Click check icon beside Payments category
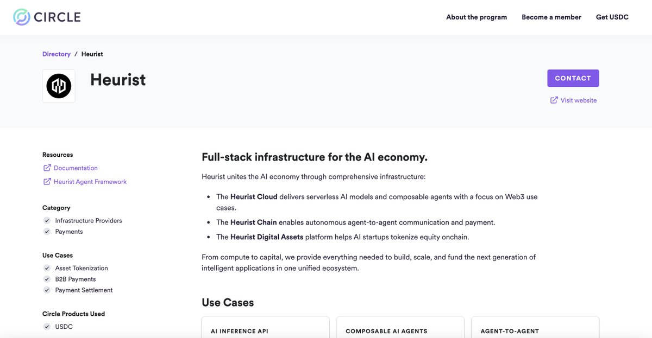This screenshot has height=338, width=652. coord(47,232)
